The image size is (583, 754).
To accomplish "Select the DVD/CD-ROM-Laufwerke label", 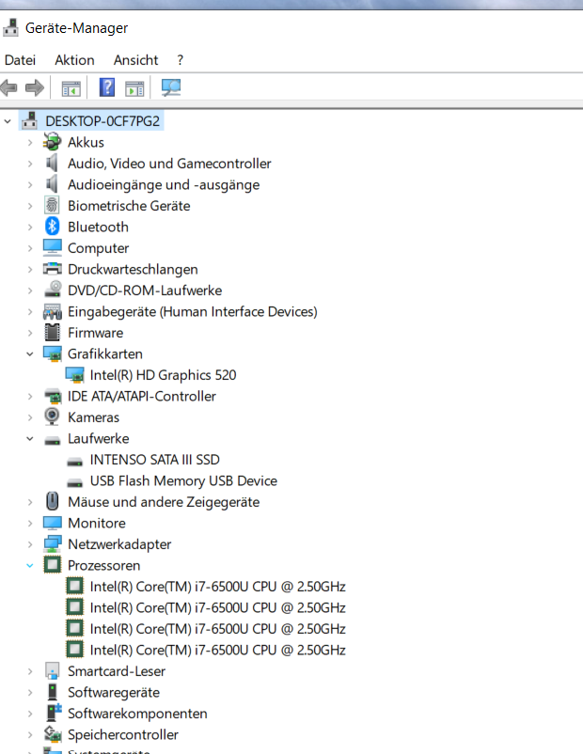I will coord(145,291).
